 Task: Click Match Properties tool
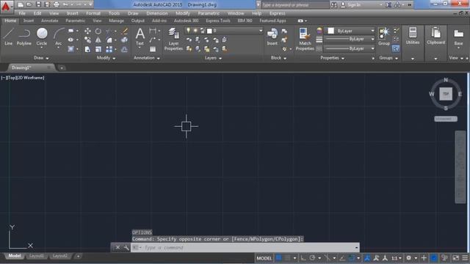[x=305, y=39]
